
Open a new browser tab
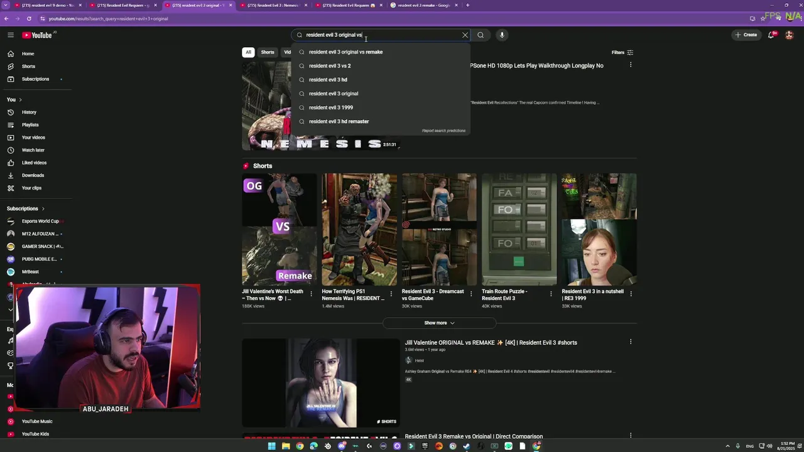click(467, 5)
